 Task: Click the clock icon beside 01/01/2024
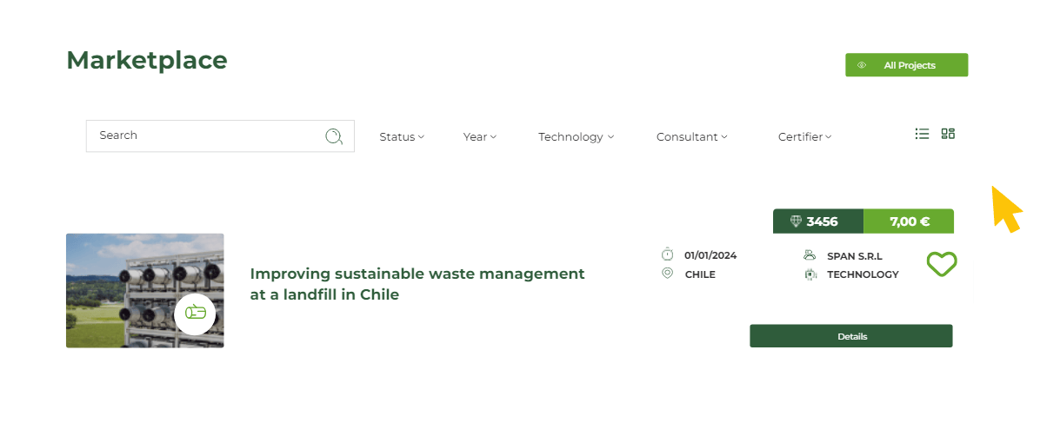coord(668,254)
